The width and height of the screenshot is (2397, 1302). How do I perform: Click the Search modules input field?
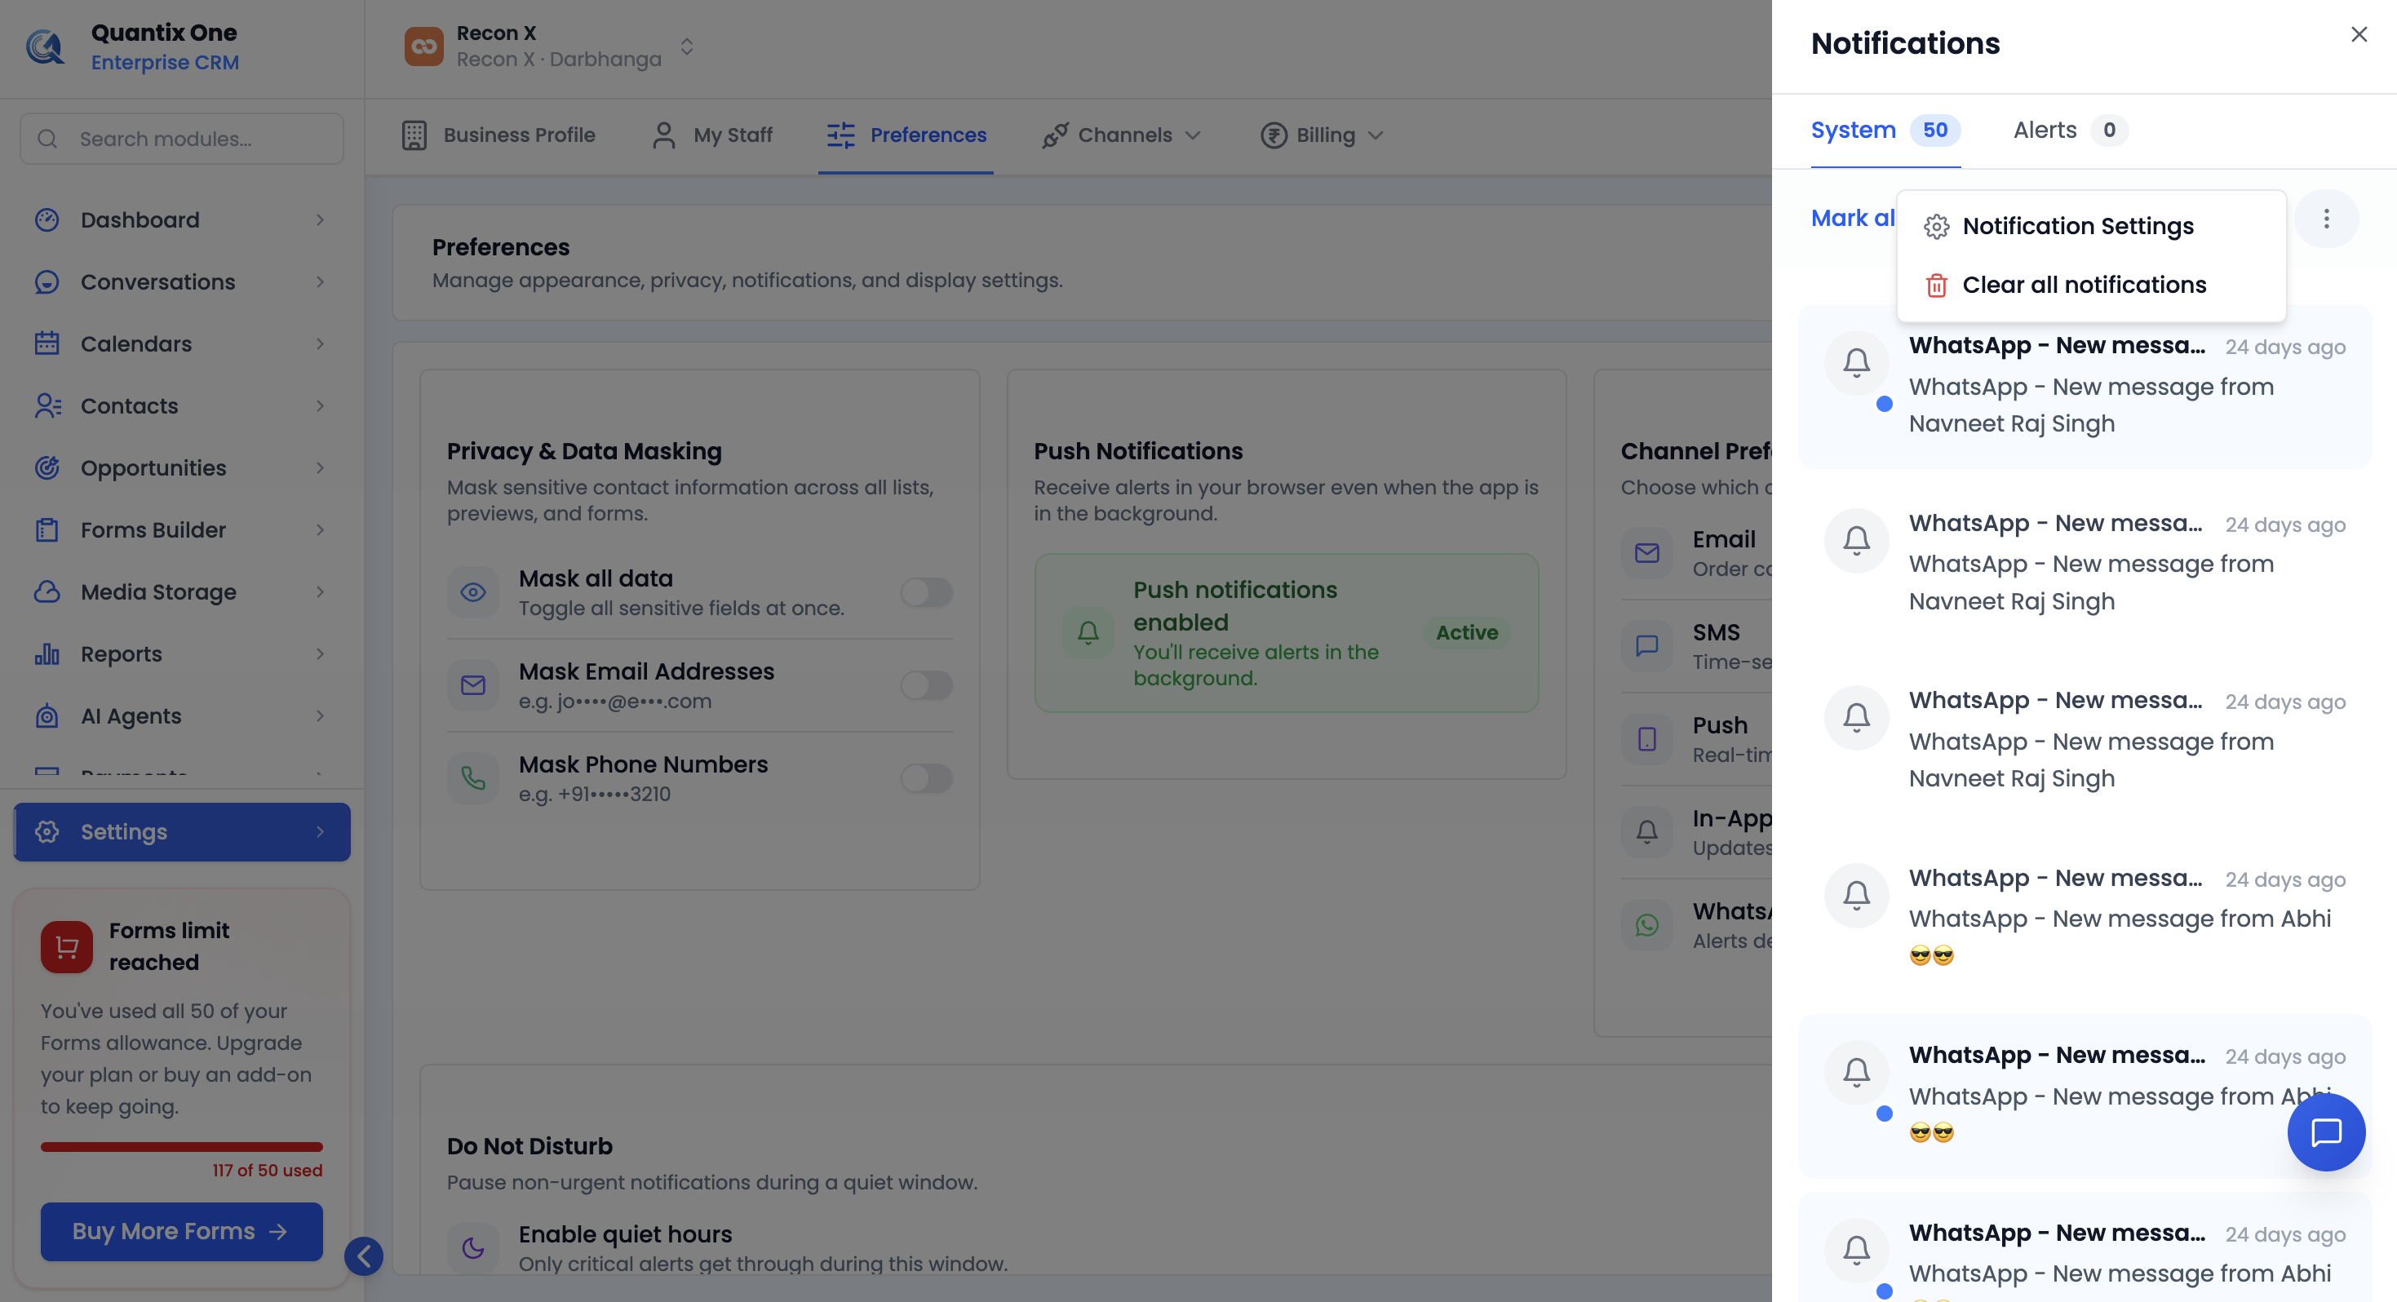pos(181,139)
